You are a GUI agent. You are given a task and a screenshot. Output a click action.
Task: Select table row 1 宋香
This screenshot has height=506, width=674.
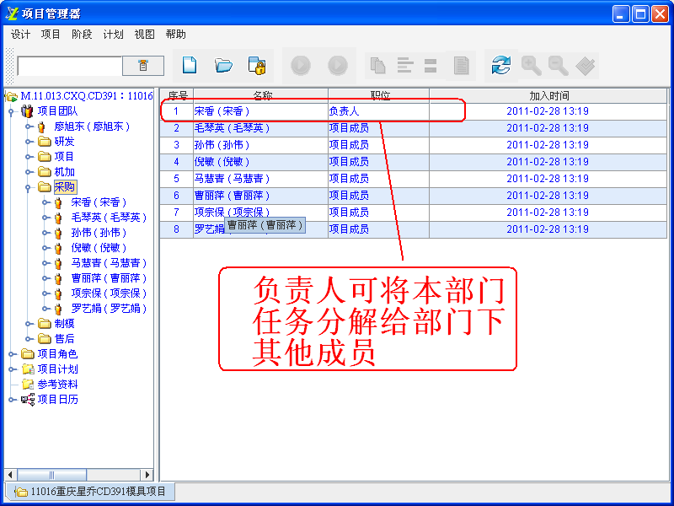click(x=413, y=111)
